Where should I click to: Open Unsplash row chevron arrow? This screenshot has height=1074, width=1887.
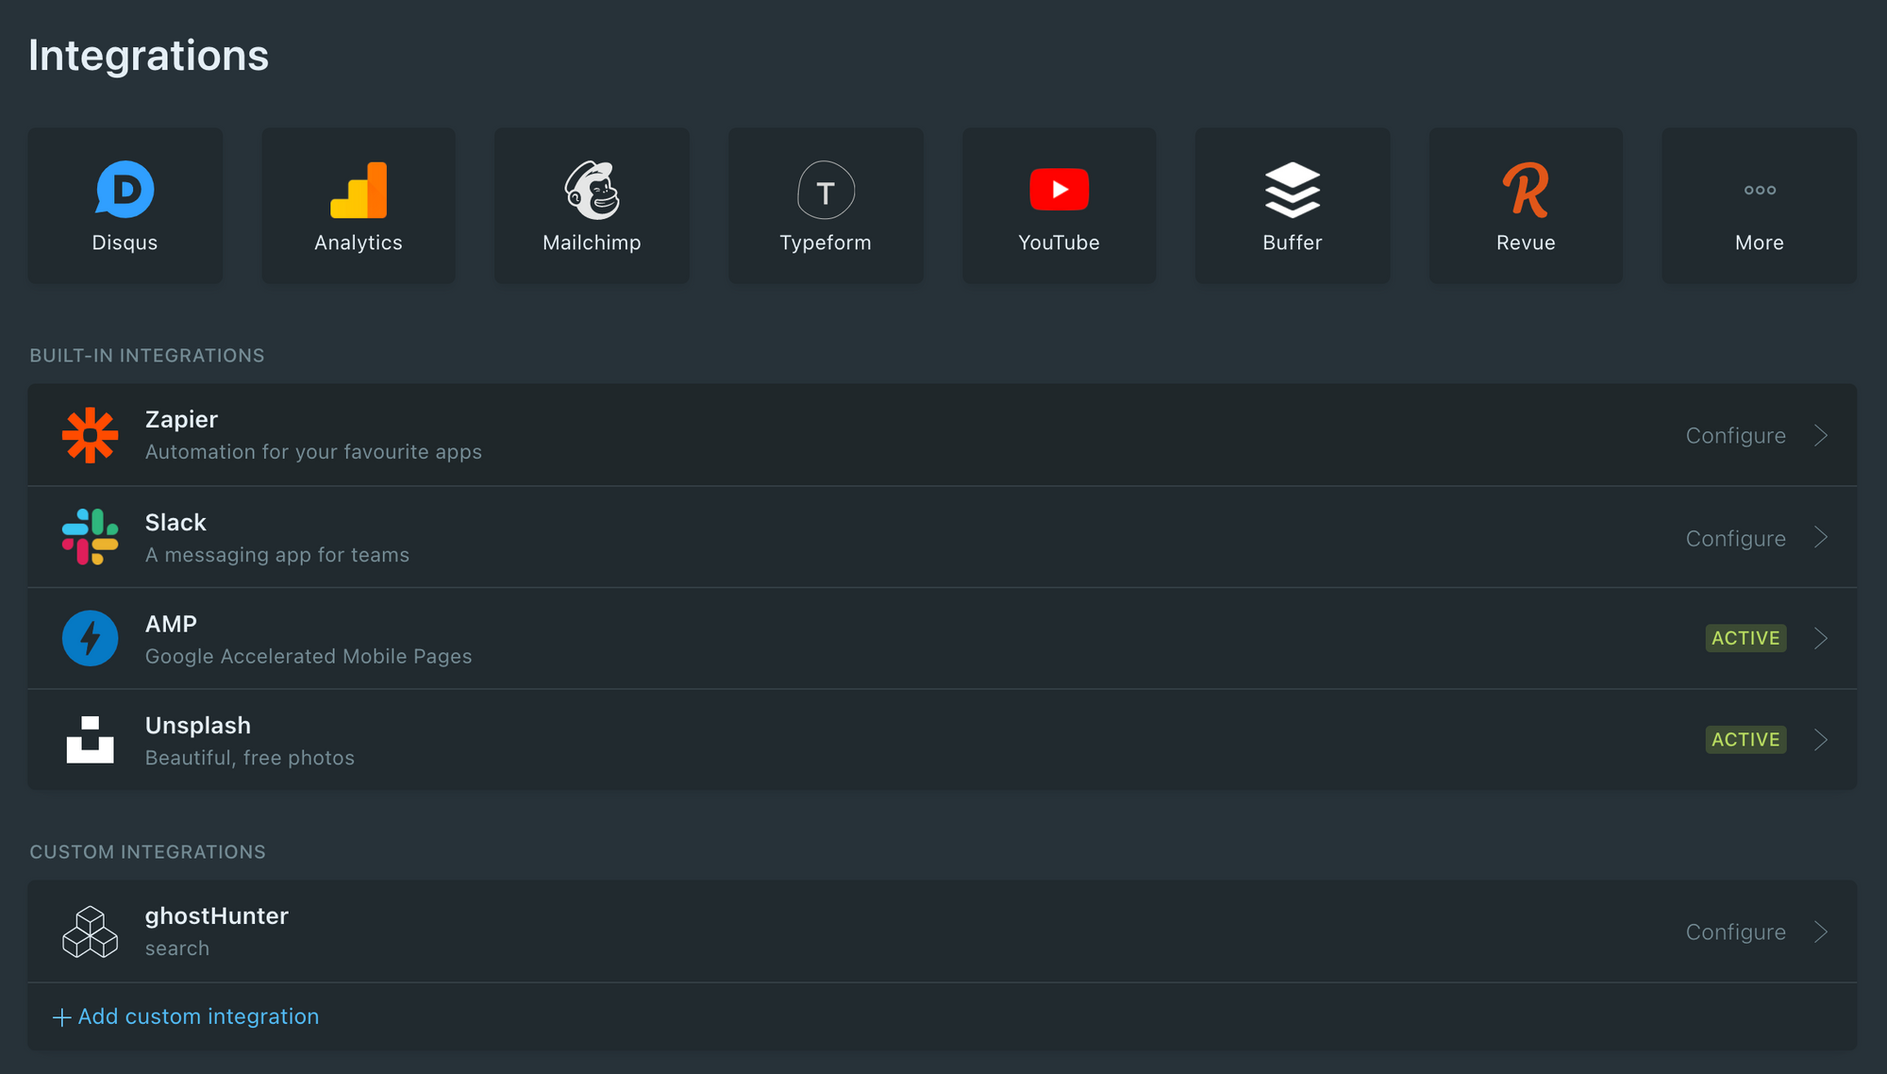tap(1821, 740)
